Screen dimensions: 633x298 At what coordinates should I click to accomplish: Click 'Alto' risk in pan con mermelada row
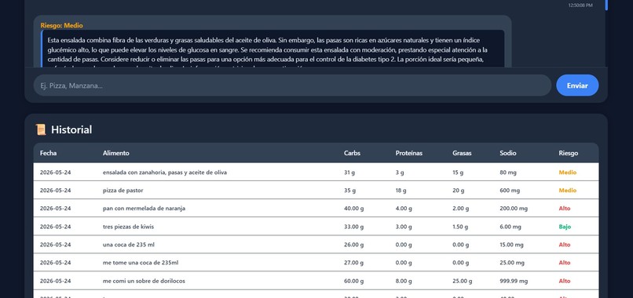click(565, 209)
